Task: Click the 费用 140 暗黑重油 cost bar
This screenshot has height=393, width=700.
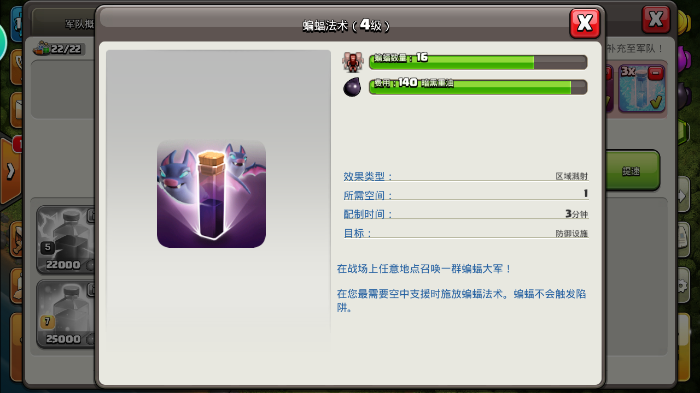Action: [x=478, y=87]
